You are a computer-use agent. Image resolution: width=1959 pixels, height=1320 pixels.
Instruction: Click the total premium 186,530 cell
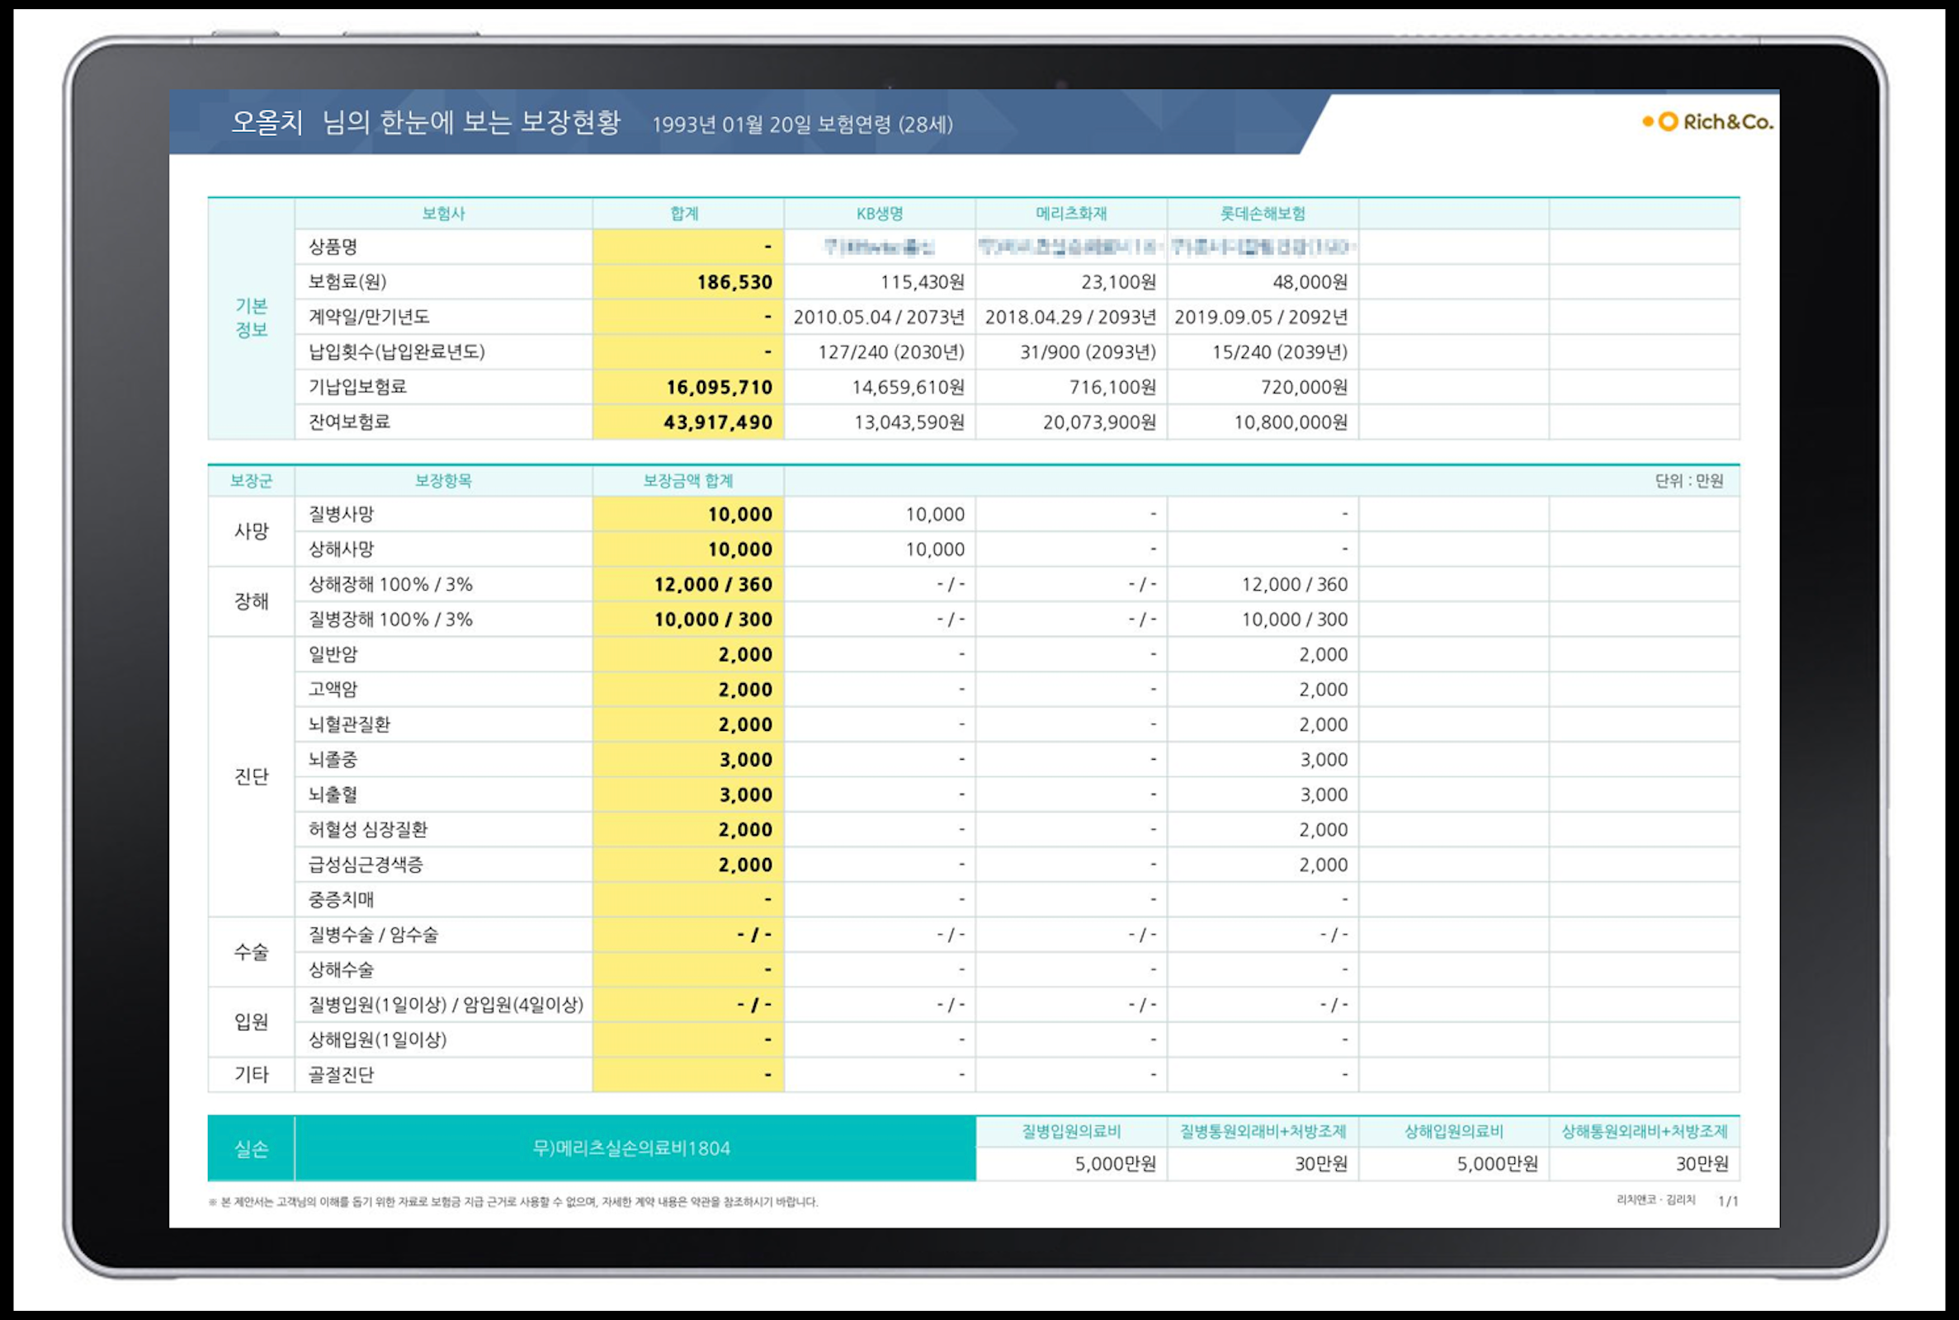(734, 282)
